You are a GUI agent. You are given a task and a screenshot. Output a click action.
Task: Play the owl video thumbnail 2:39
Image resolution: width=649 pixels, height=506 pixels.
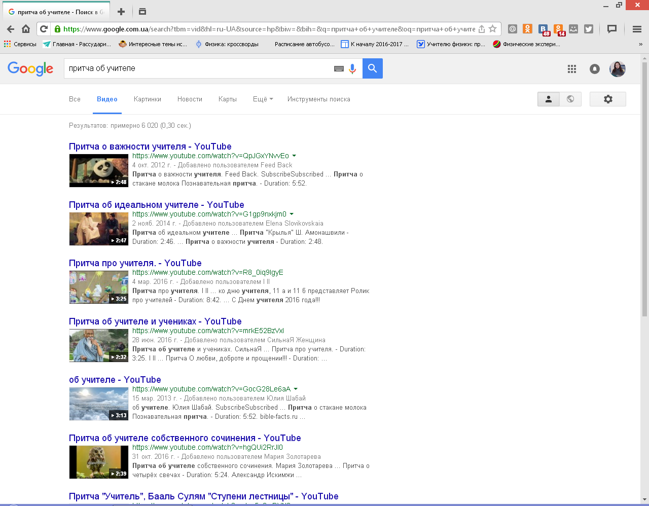(x=99, y=462)
